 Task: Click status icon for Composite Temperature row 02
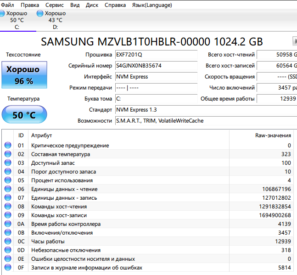(x=8, y=154)
